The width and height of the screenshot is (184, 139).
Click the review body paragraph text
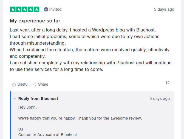tap(90, 50)
